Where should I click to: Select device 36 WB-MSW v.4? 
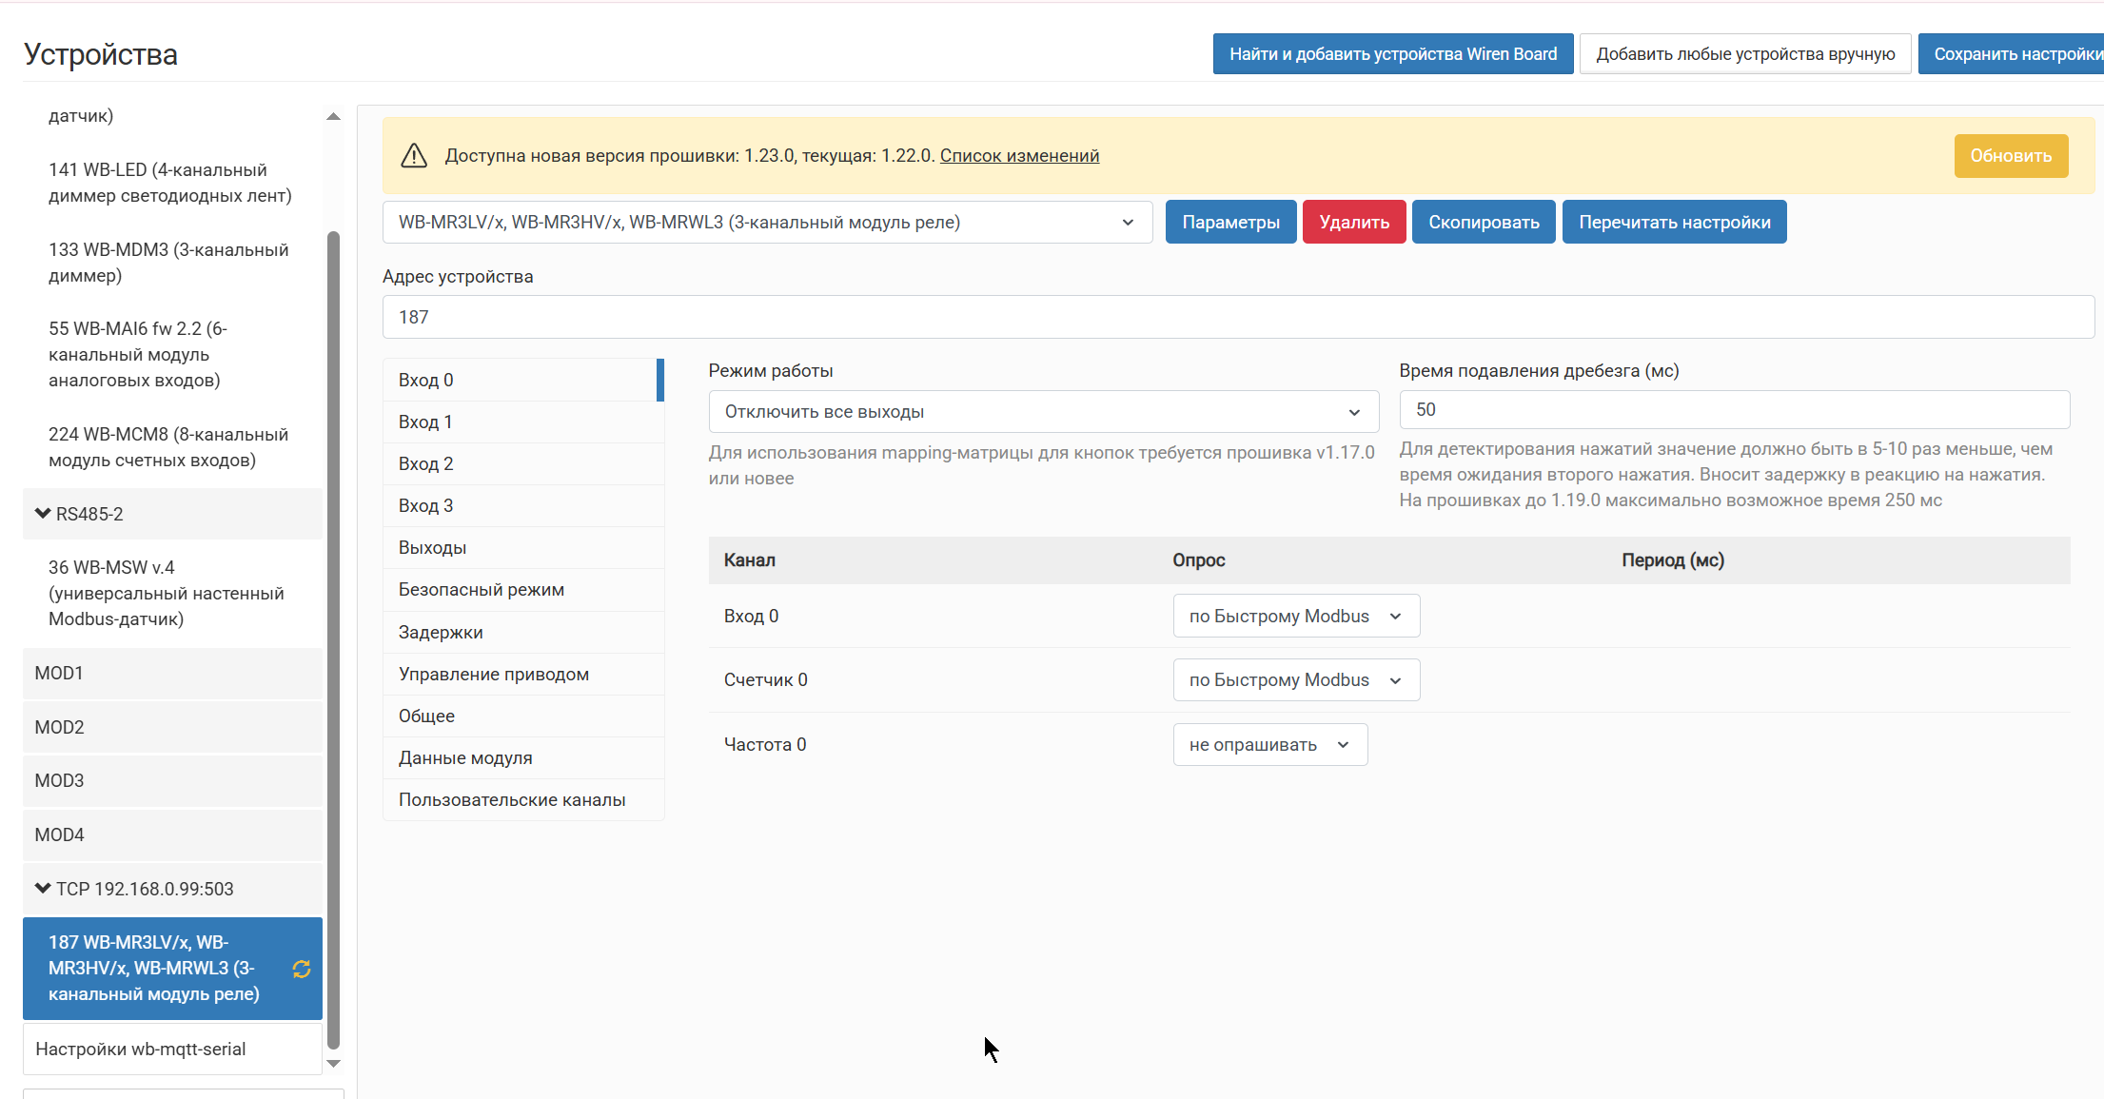pyautogui.click(x=172, y=593)
